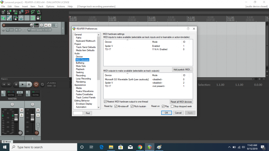
Task: Toggle the Grid lines toolbar icon
Action: click(x=27, y=18)
